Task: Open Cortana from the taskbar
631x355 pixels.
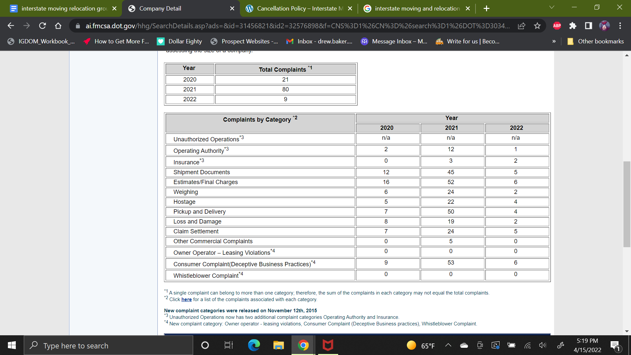Action: [205, 345]
